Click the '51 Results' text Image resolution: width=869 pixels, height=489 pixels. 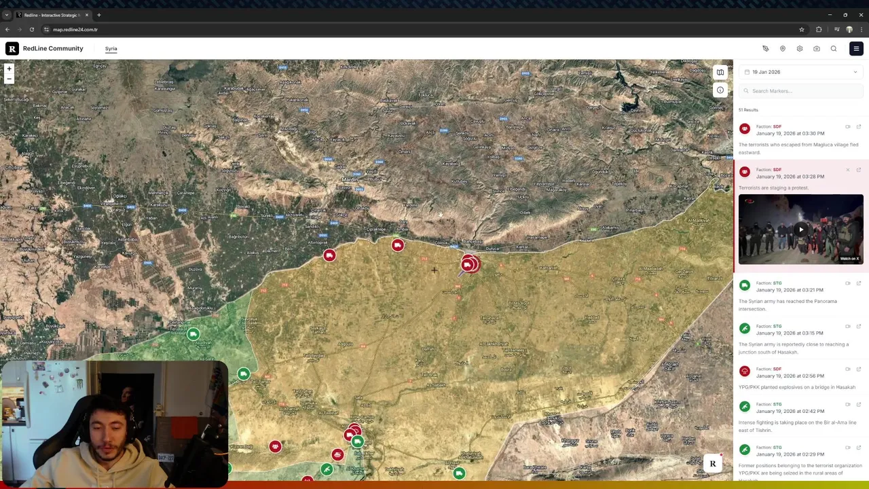[x=748, y=110]
